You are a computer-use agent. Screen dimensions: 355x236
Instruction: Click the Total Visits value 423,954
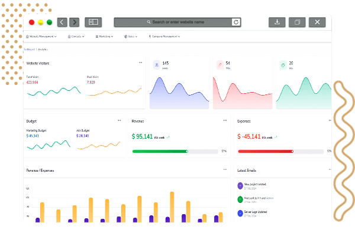(x=32, y=82)
